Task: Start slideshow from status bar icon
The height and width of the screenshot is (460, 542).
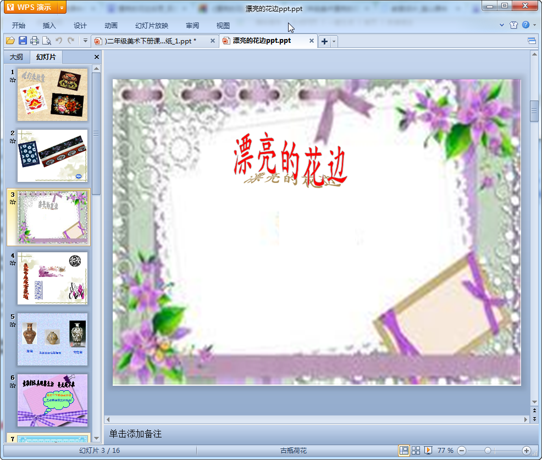Action: click(428, 450)
